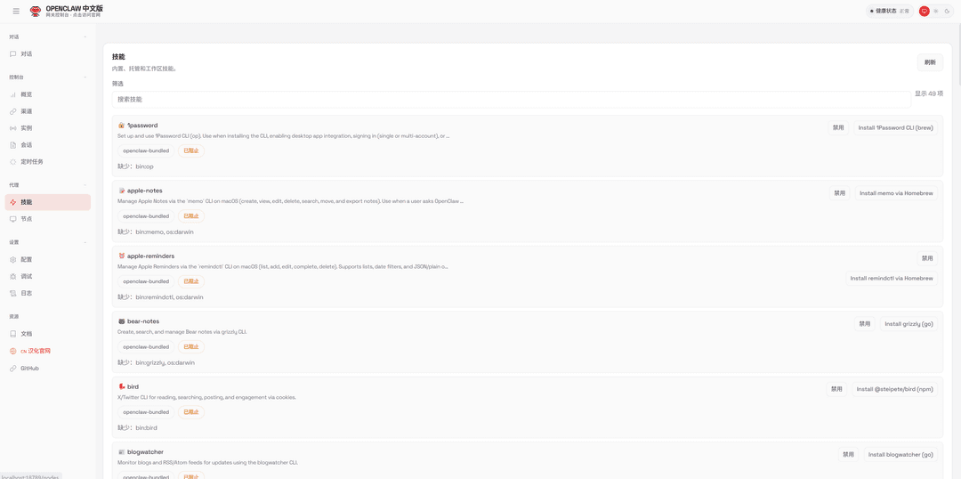Click 已阻止 badge on apple-reminders card
This screenshot has height=479, width=961.
click(x=191, y=281)
